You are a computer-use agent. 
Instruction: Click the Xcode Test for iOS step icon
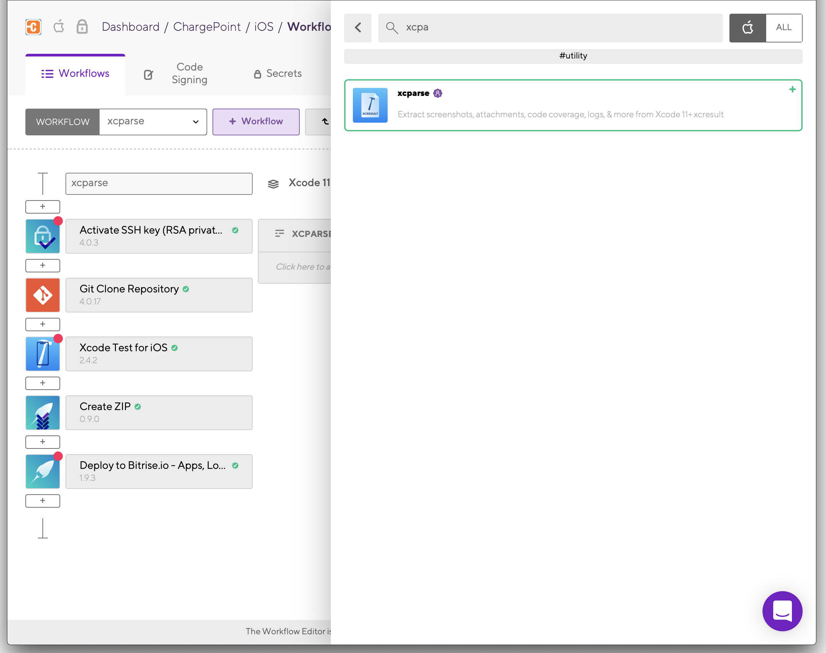(x=43, y=354)
